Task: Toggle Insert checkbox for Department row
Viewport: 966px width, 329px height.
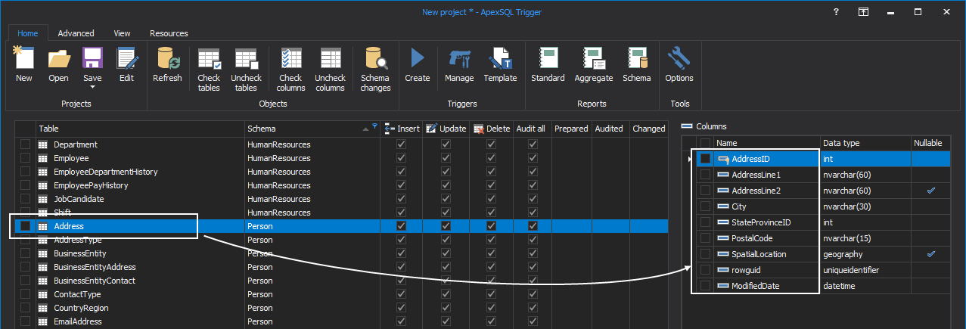Action: (x=401, y=144)
